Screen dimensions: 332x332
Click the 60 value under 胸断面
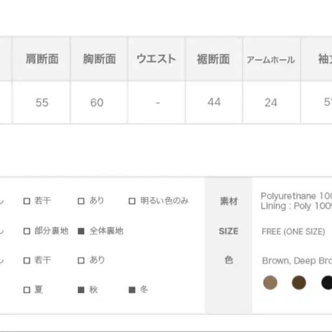(x=97, y=102)
